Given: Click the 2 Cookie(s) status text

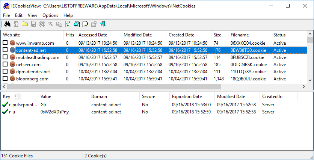Looking at the screenshot, I should tap(95, 156).
